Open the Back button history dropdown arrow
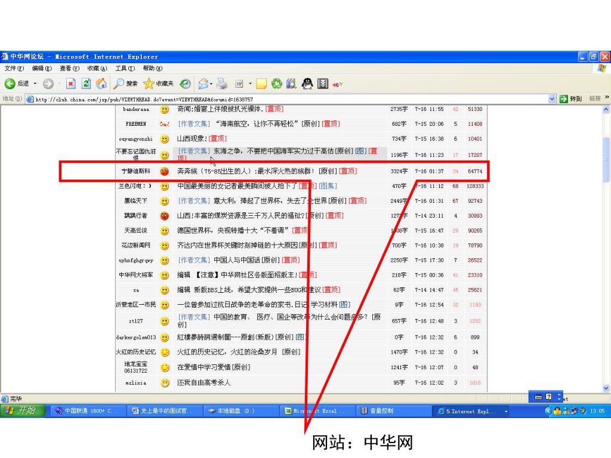611x458 pixels. pyautogui.click(x=35, y=83)
